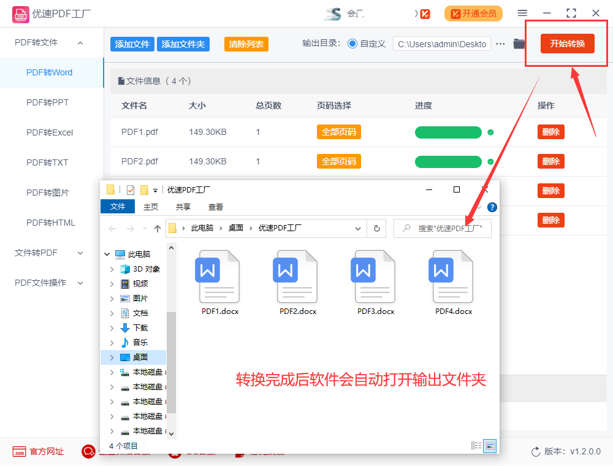Switch to the 查看 tab in Explorer

click(215, 207)
